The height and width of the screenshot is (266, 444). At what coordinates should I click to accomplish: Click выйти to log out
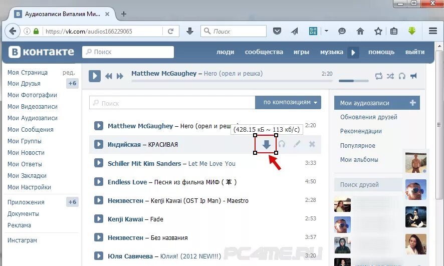[415, 52]
